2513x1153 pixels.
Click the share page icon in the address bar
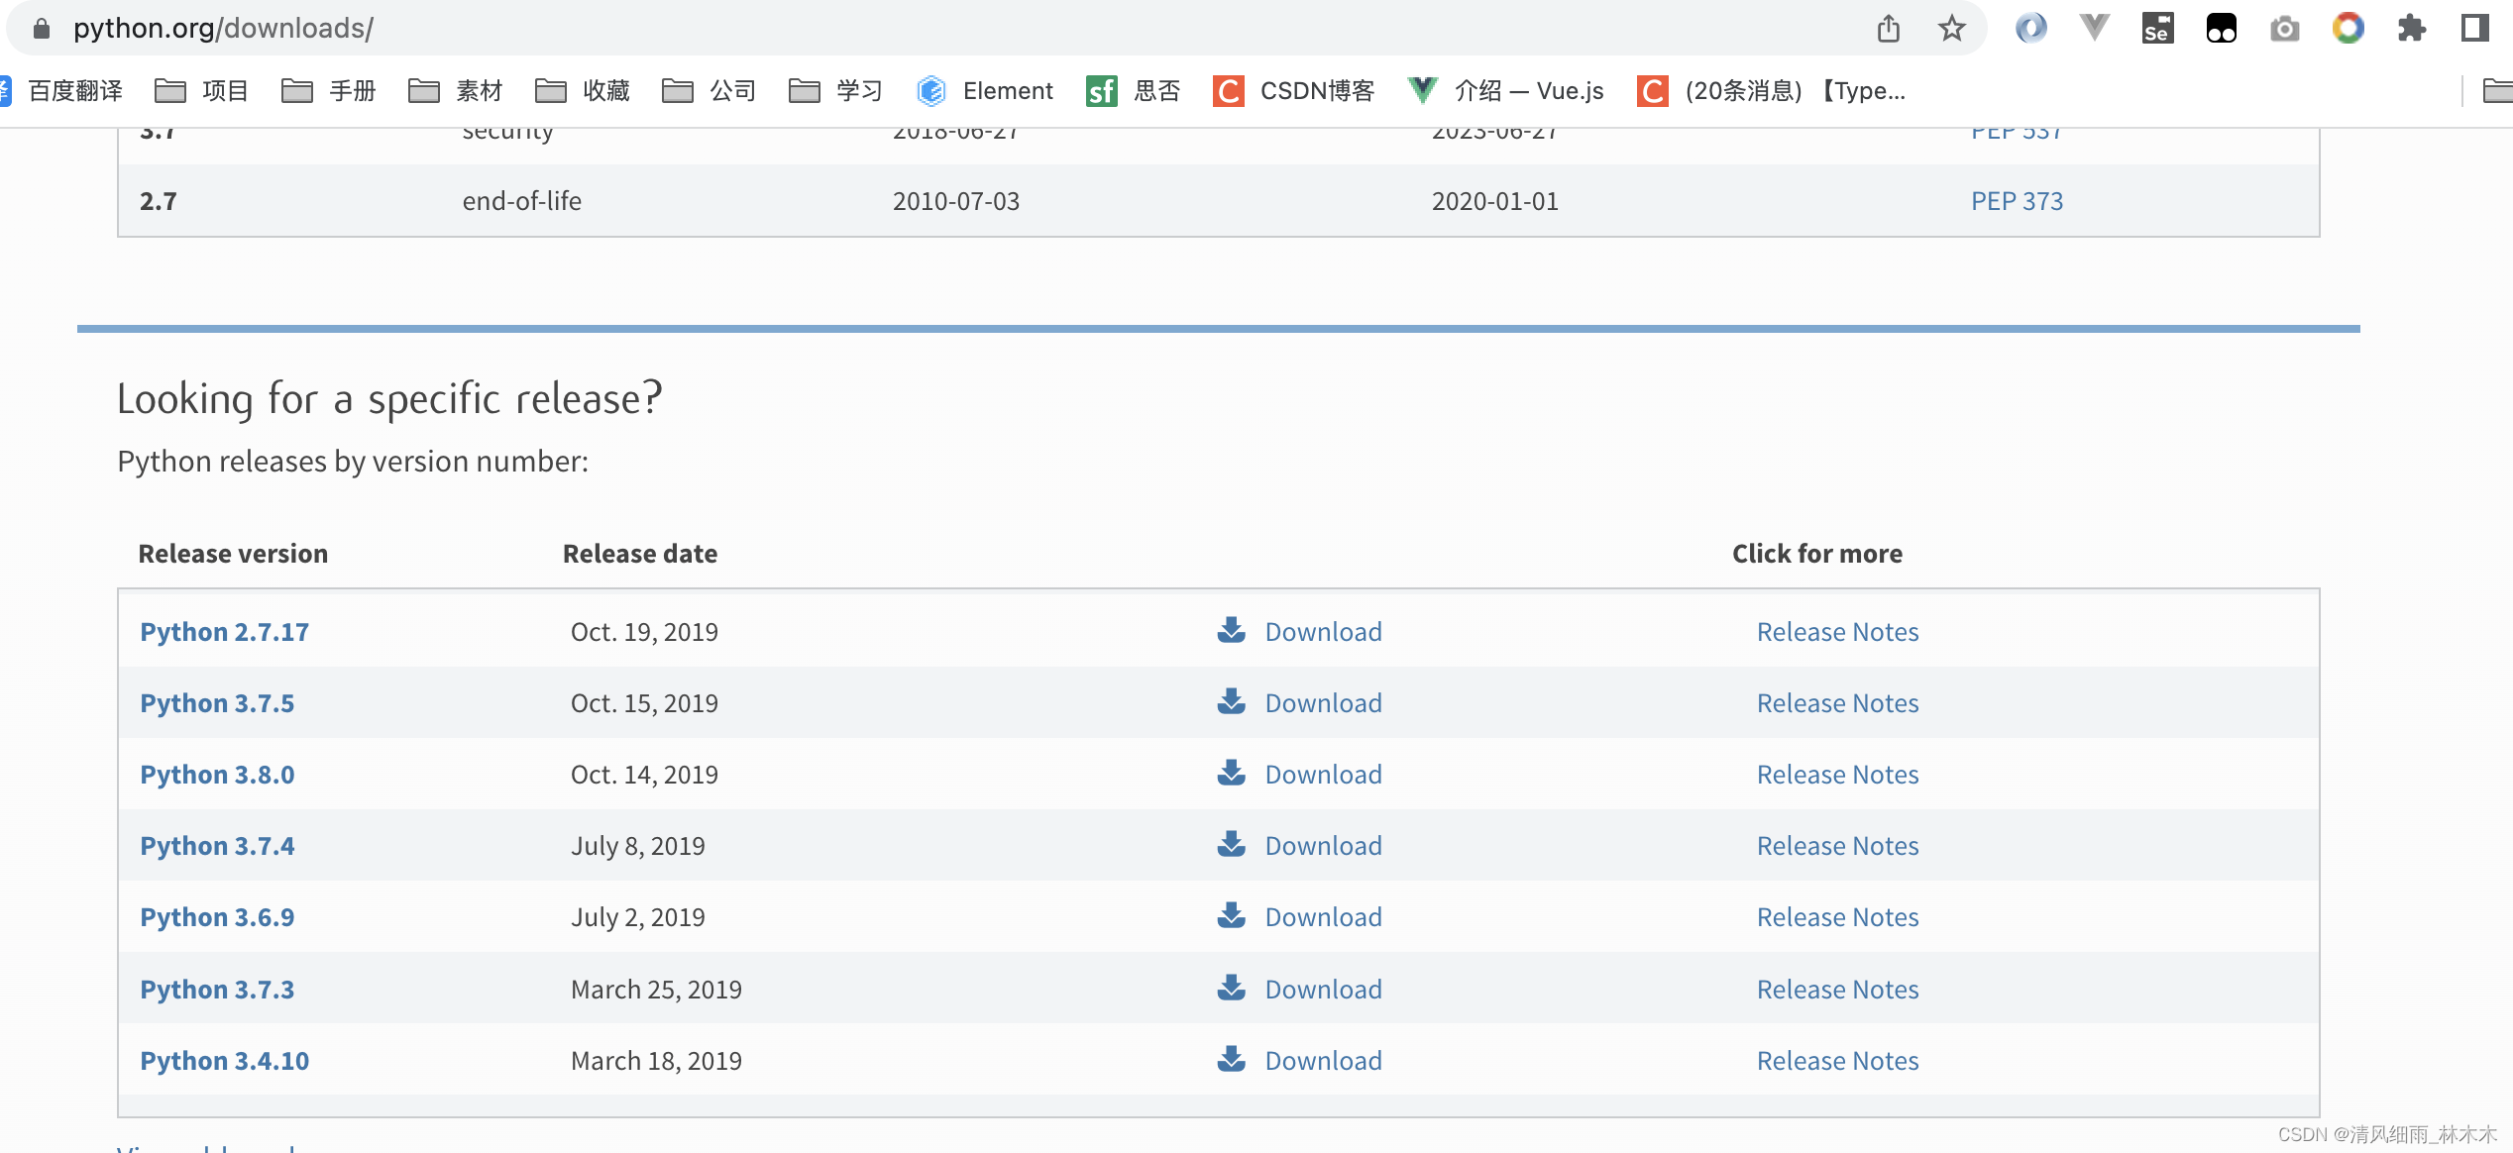click(x=1888, y=29)
